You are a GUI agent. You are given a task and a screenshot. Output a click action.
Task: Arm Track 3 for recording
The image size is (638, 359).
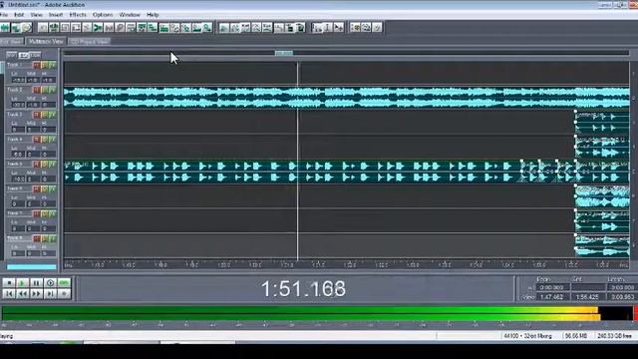(36, 115)
